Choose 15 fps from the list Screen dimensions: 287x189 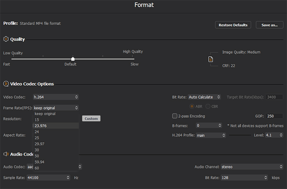pos(56,120)
